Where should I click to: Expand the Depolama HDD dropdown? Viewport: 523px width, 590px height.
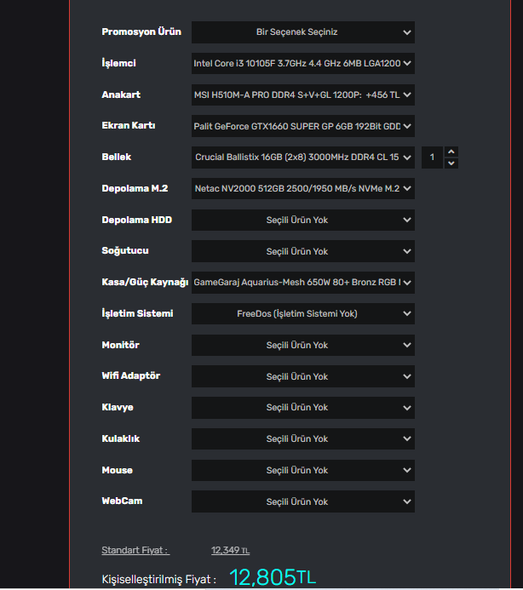302,221
